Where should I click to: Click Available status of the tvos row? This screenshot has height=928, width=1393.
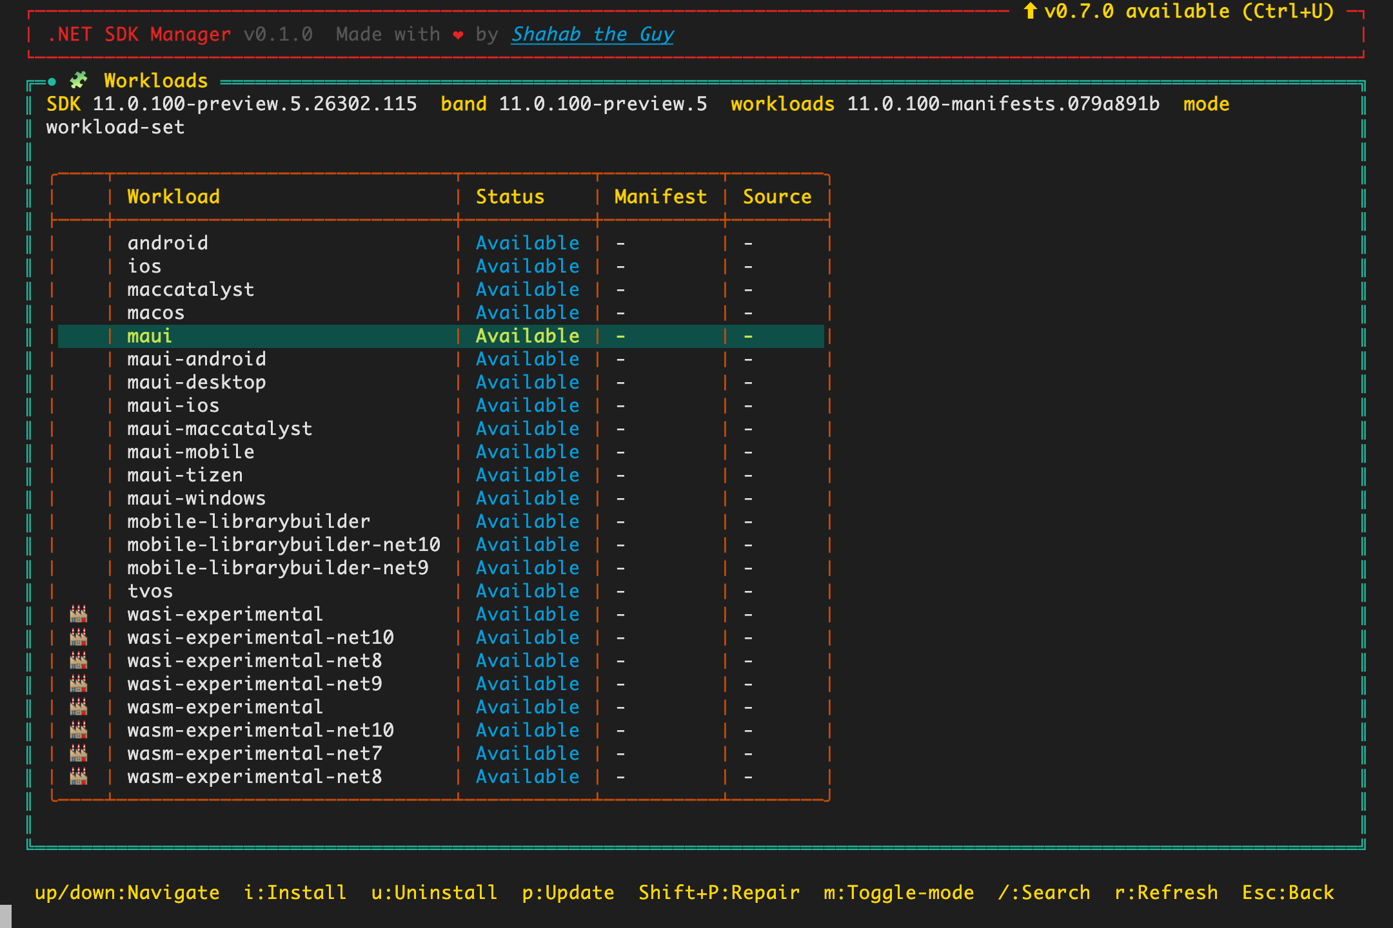pyautogui.click(x=528, y=591)
